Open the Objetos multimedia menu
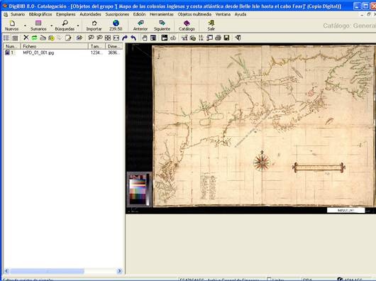 coord(194,14)
